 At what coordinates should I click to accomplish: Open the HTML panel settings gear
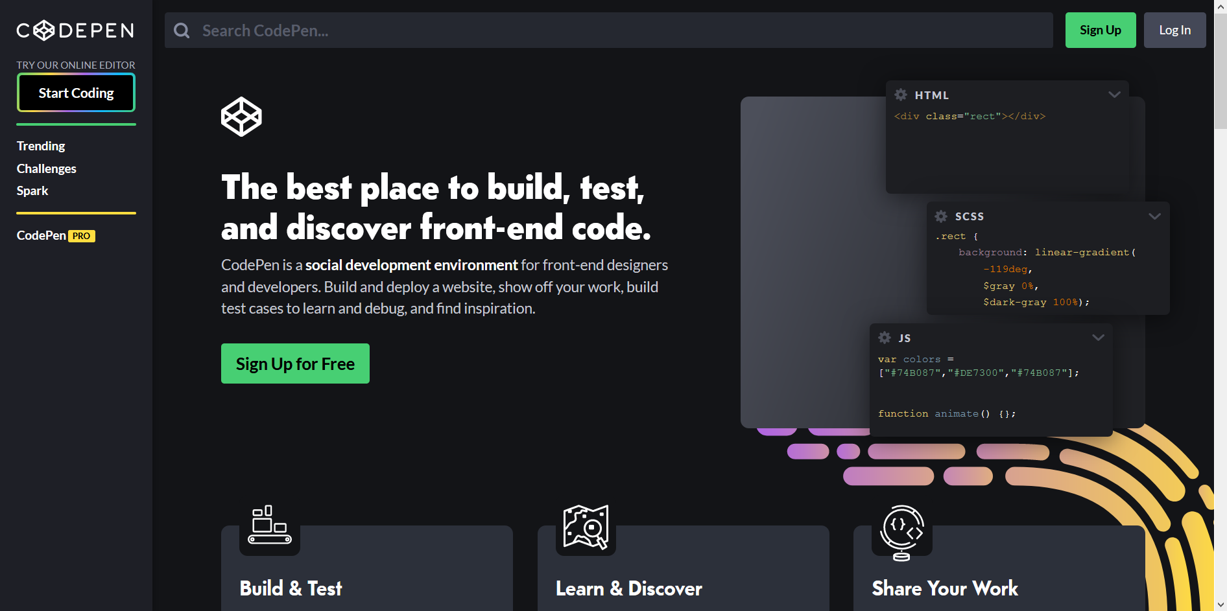pos(901,95)
